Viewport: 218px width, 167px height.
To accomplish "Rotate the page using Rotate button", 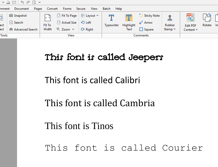I will pos(207,21).
